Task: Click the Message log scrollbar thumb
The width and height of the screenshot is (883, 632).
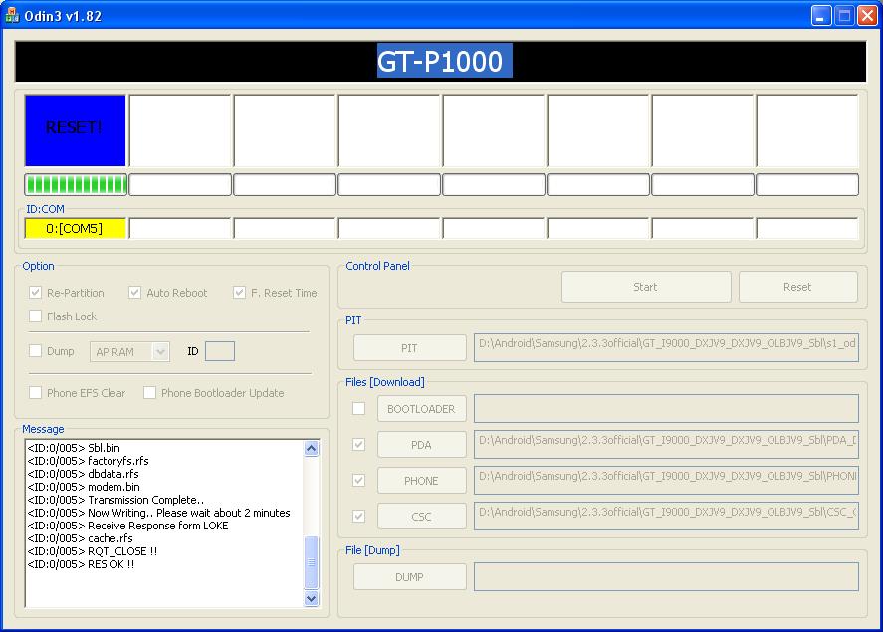Action: tap(312, 562)
